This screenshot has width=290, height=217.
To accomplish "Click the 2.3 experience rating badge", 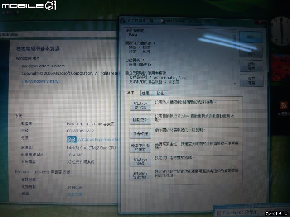I will [x=72, y=140].
